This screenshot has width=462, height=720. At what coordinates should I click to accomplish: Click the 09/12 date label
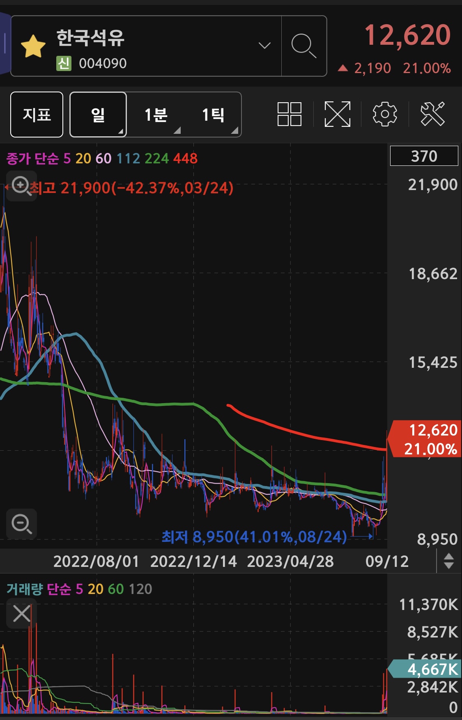coord(387,561)
